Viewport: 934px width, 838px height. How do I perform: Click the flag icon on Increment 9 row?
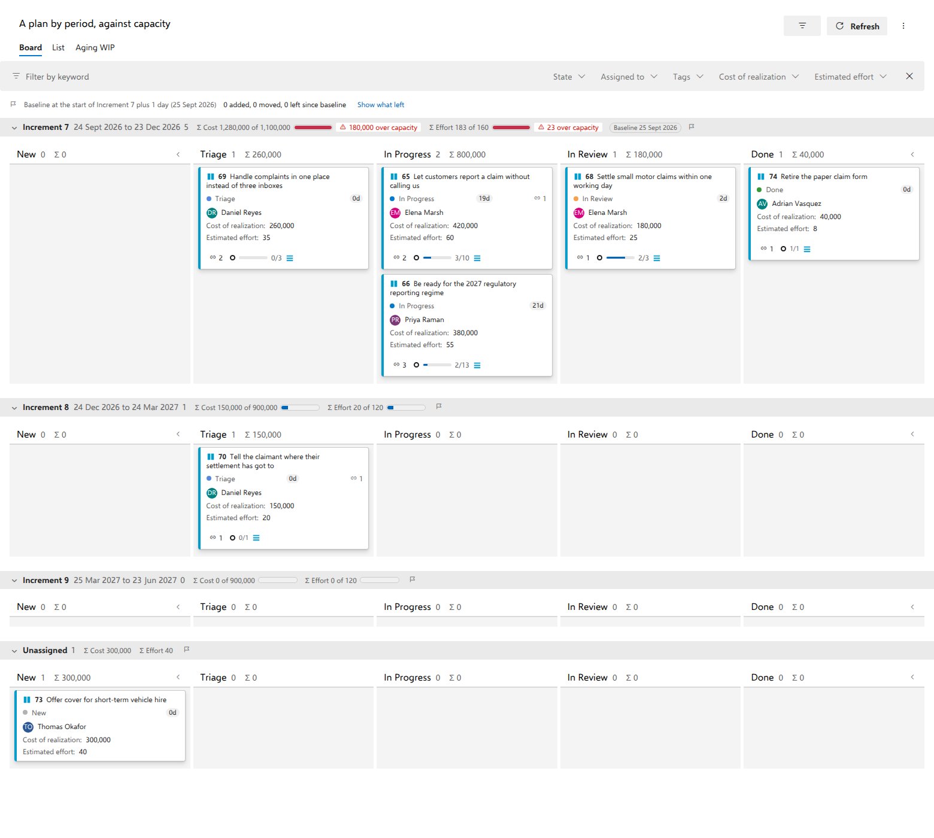tap(413, 579)
